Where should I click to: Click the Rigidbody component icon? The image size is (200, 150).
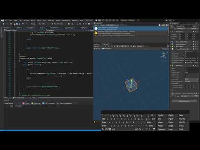point(172,65)
